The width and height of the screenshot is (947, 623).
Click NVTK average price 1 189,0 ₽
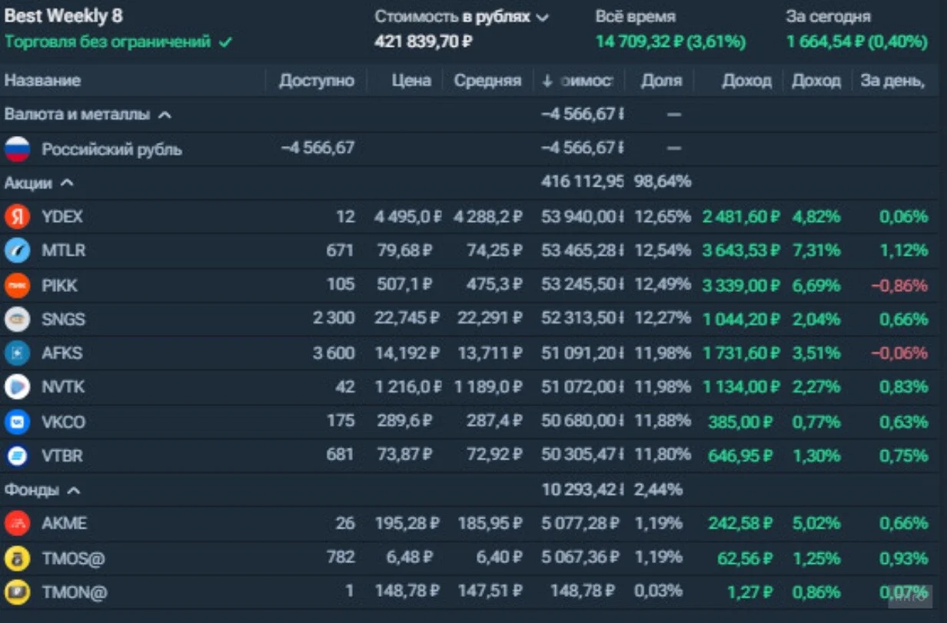click(x=488, y=387)
